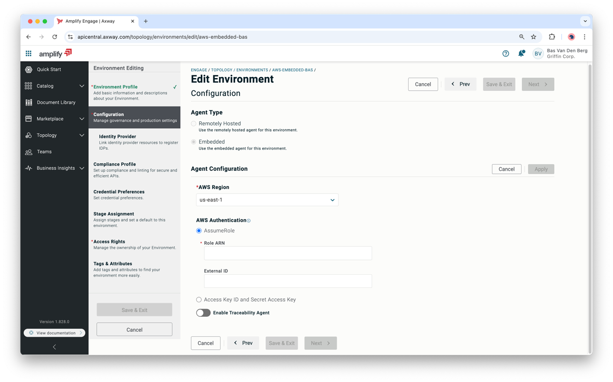Open Document Library from the sidebar
The width and height of the screenshot is (613, 382).
pyautogui.click(x=56, y=102)
